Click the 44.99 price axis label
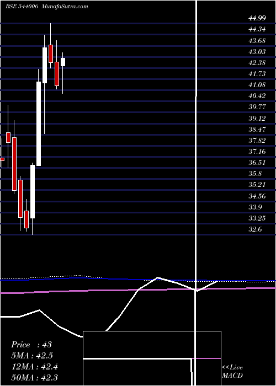Viewport: 276px width, 386px height. (x=257, y=18)
